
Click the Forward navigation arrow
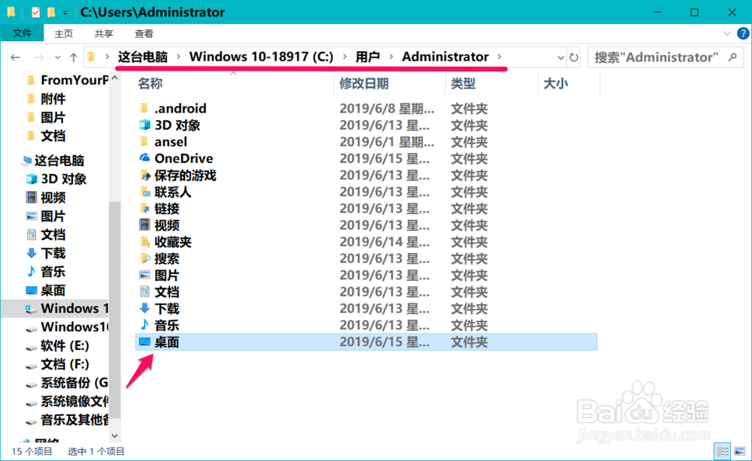pyautogui.click(x=39, y=58)
